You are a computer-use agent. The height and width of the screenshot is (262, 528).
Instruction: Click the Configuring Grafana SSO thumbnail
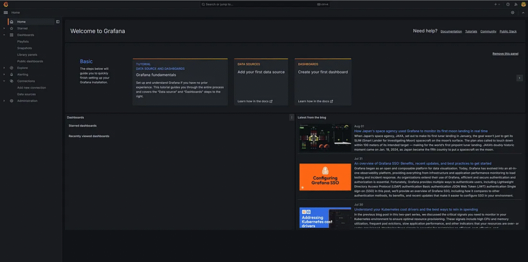pos(325,177)
